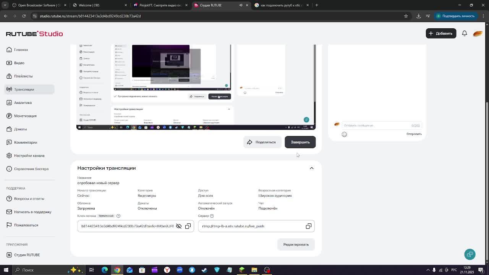Click the Комментарии speech bubble icon
This screenshot has height=275, width=489.
9,142
